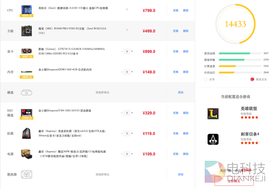Open the League of Legends game icon
Image resolution: width=275 pixels, height=189 pixels.
(213, 114)
